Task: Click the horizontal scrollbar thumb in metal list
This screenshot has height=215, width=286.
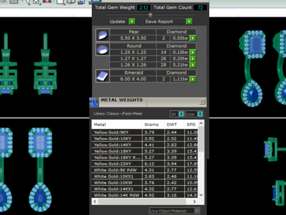Action: [x=142, y=201]
